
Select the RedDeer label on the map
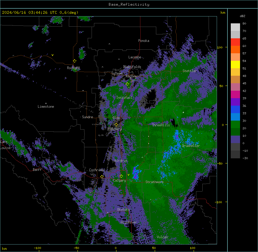point(132,76)
